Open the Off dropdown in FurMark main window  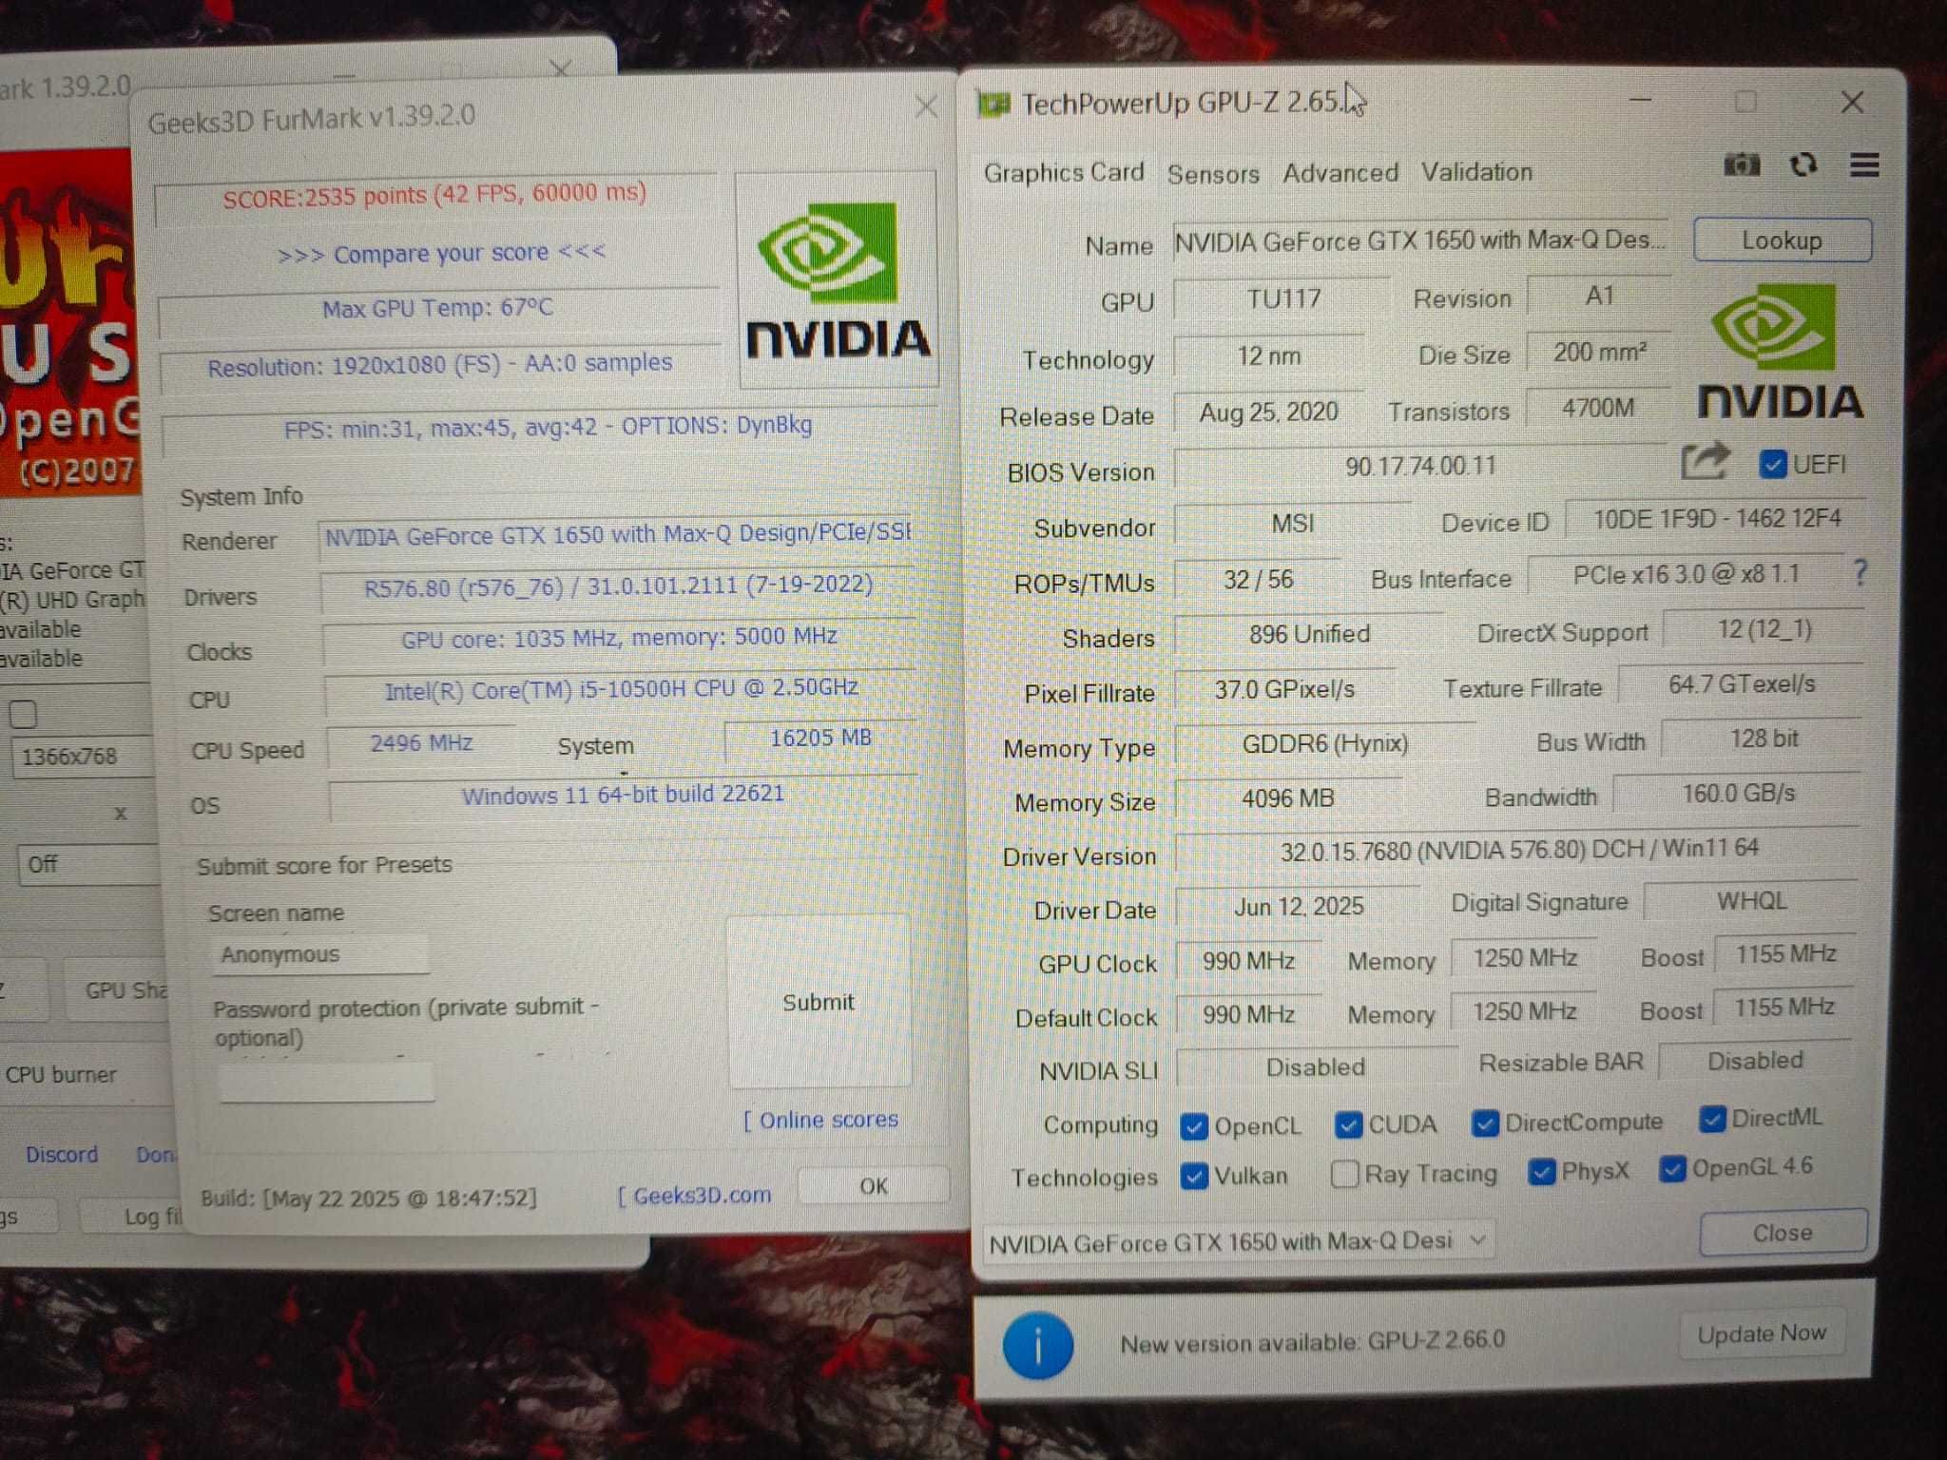[87, 864]
